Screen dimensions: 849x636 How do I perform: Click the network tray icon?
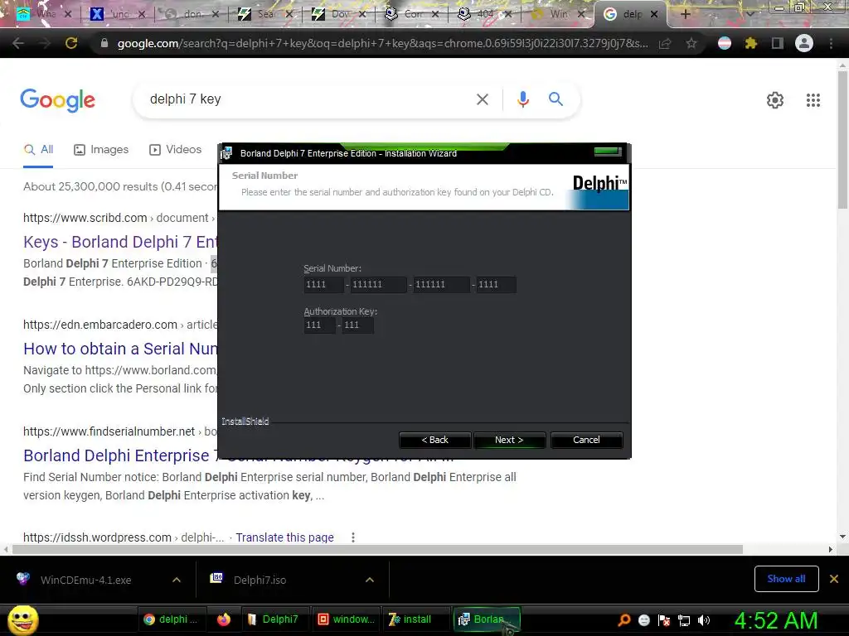point(684,620)
